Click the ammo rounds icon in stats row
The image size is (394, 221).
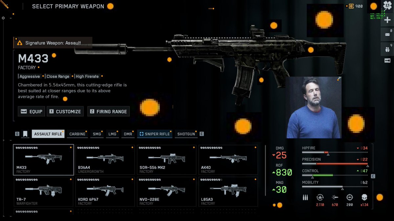(306, 197)
